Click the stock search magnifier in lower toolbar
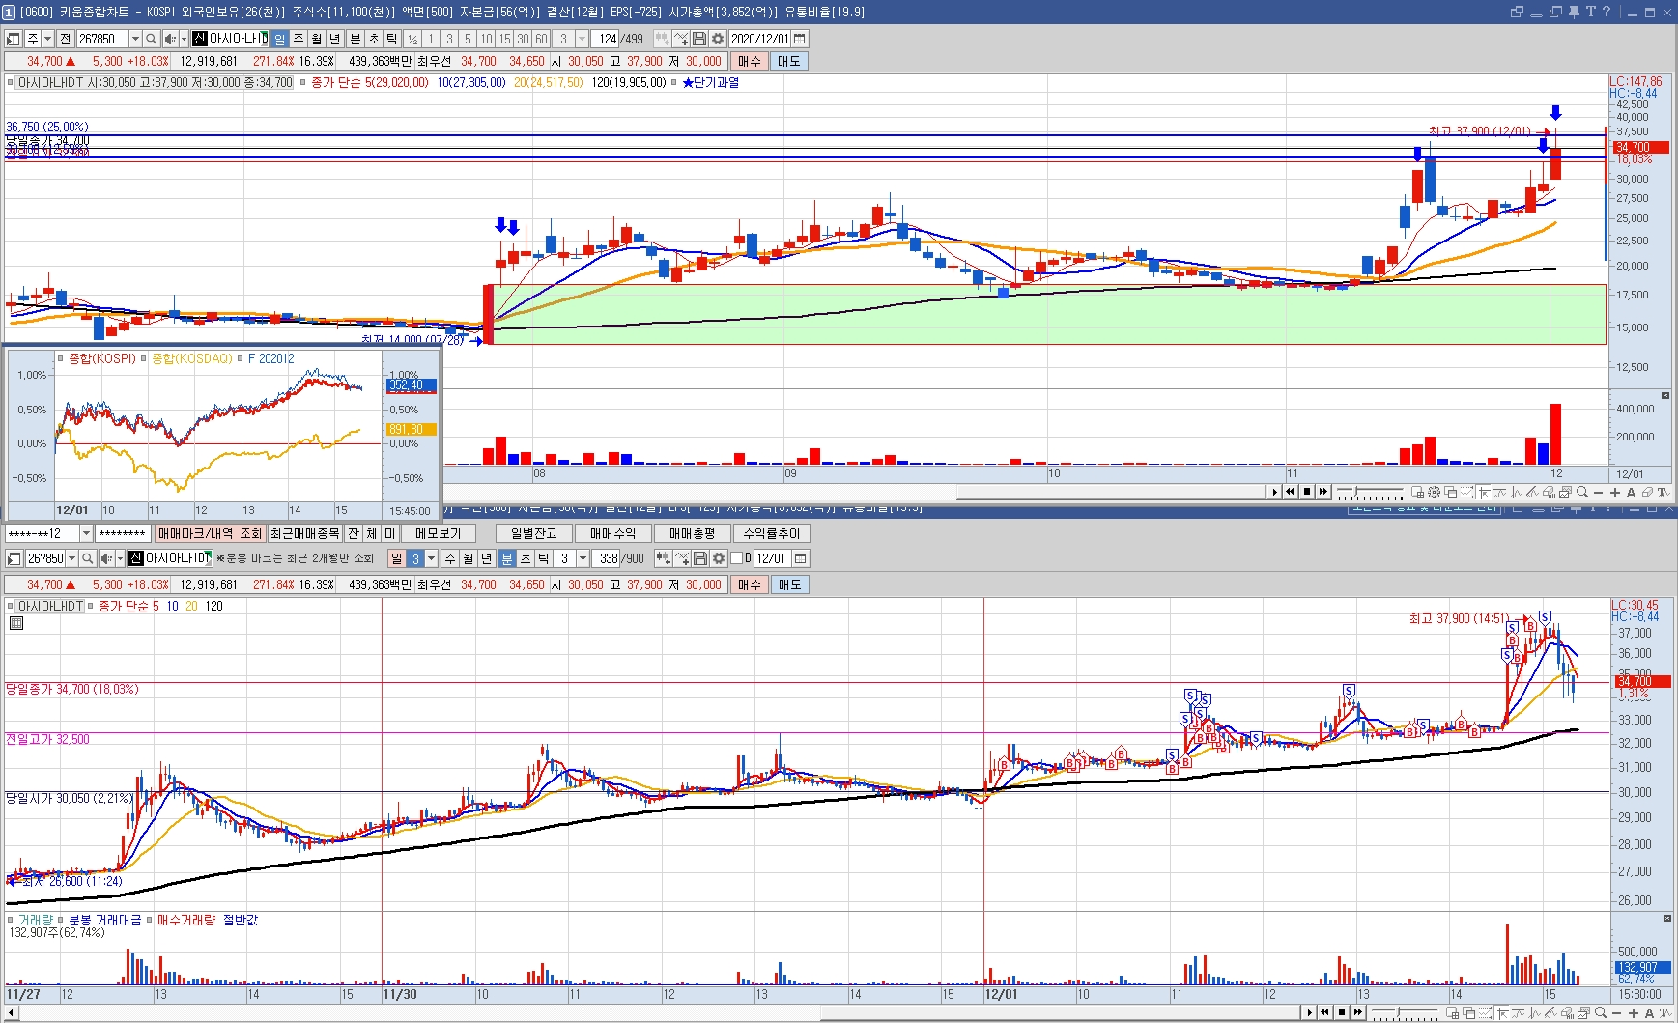Screen dimensions: 1678x1023 [x=87, y=558]
